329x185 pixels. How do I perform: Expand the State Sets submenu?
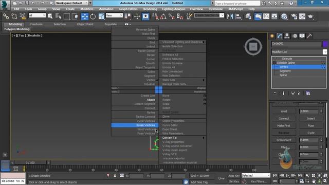[182, 80]
